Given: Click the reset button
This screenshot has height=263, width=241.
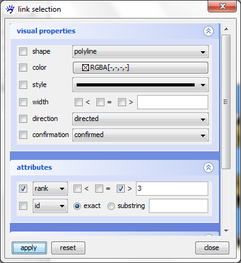Looking at the screenshot, I should tap(68, 248).
